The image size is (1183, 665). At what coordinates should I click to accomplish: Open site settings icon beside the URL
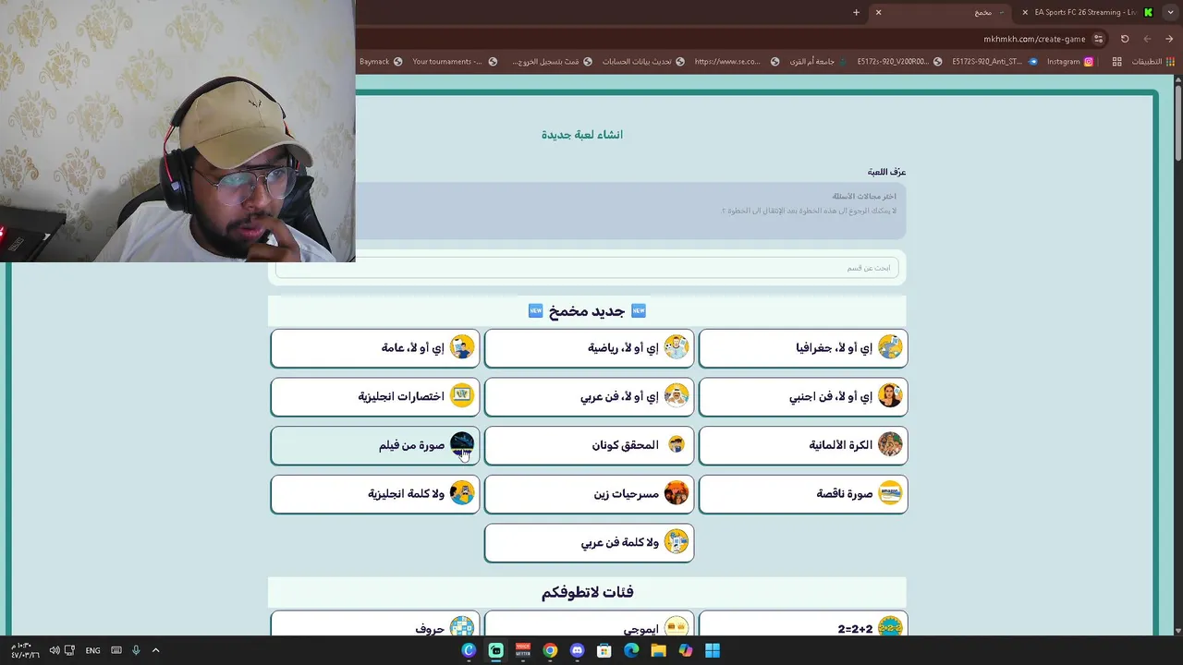1098,39
